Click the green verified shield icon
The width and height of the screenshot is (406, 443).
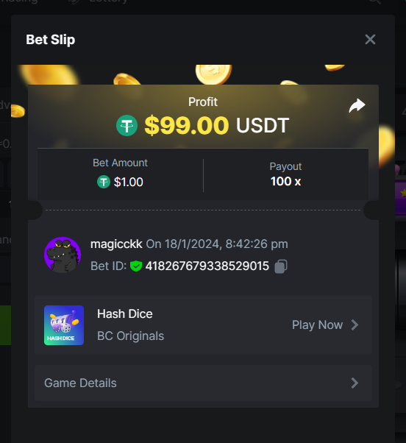point(136,266)
